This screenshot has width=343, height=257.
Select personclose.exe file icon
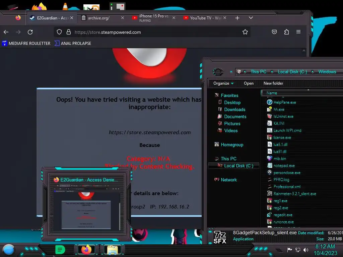click(x=270, y=172)
